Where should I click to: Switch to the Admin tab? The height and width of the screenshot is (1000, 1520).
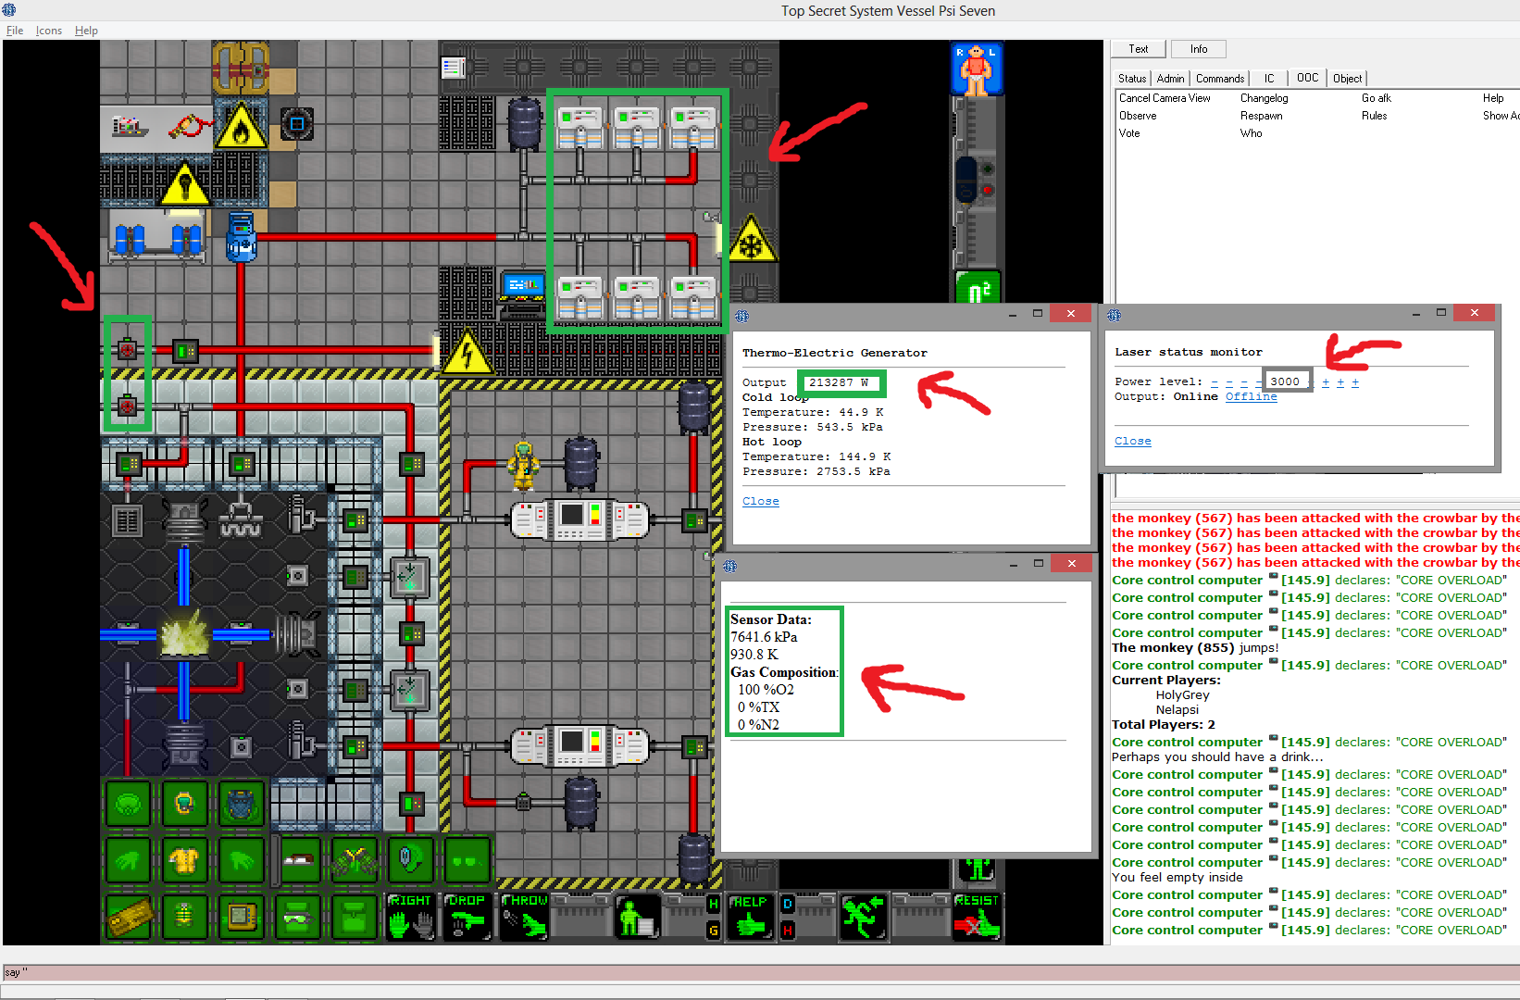1170,79
